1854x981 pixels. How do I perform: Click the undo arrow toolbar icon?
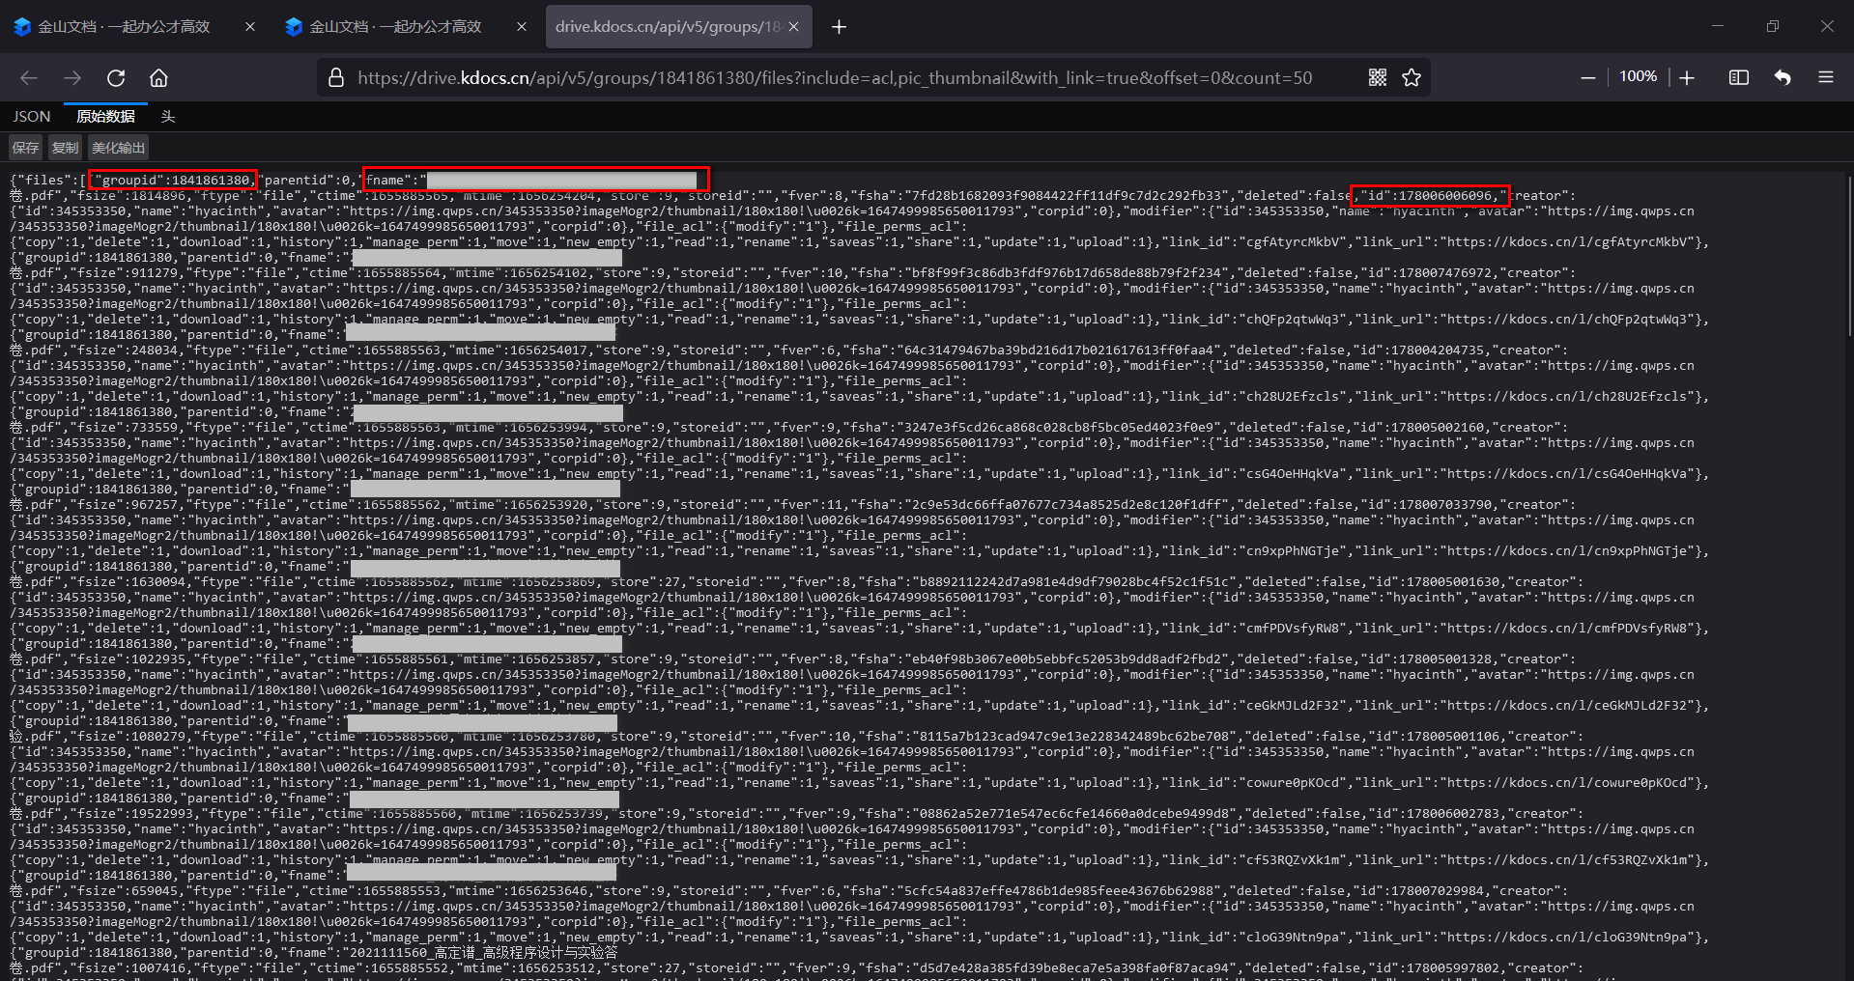[1783, 77]
